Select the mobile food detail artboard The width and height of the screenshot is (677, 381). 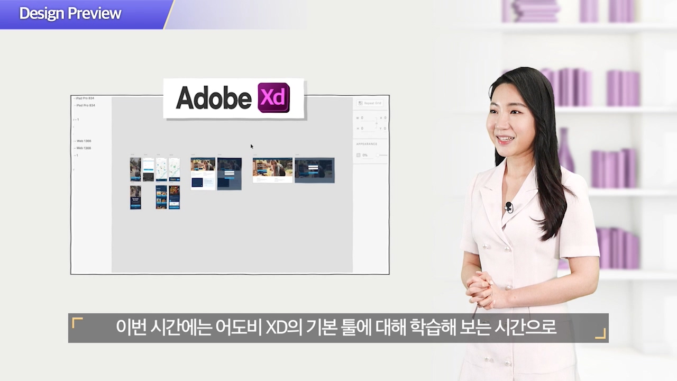(175, 197)
